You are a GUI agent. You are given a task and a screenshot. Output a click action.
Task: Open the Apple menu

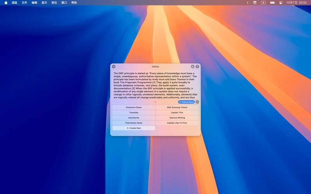(x=6, y=3)
